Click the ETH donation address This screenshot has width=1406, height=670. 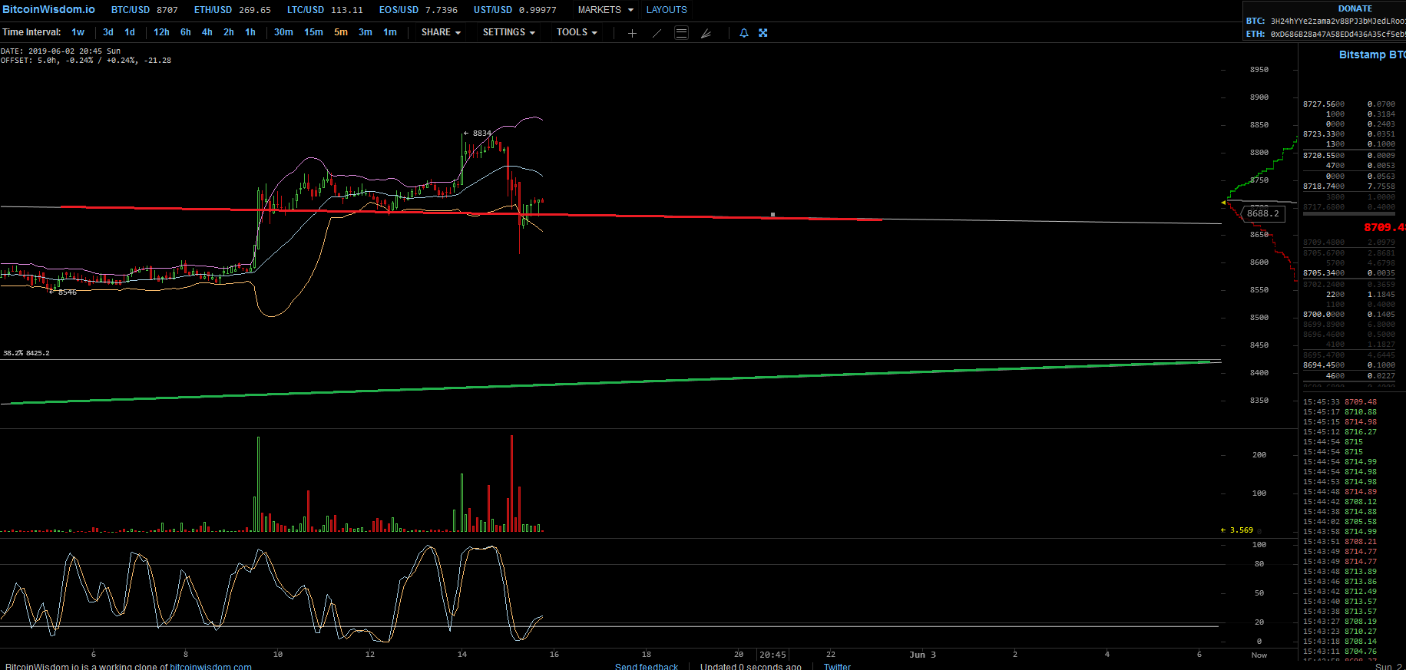point(1338,35)
